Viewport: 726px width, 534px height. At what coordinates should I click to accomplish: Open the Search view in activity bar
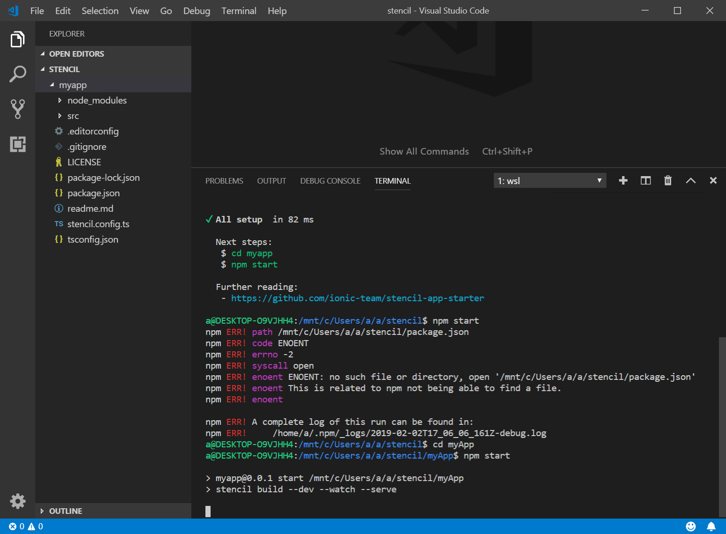click(x=17, y=74)
